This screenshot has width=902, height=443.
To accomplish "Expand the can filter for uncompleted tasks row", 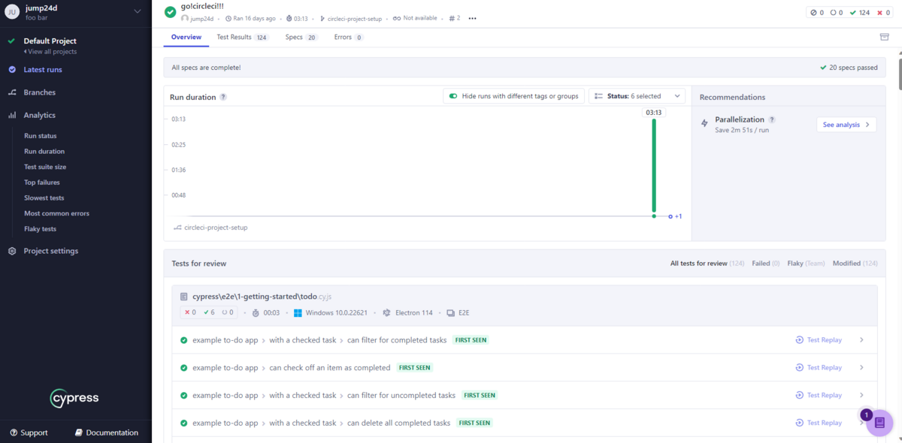I will [x=861, y=395].
